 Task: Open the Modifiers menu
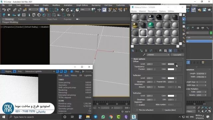pos(56,5)
